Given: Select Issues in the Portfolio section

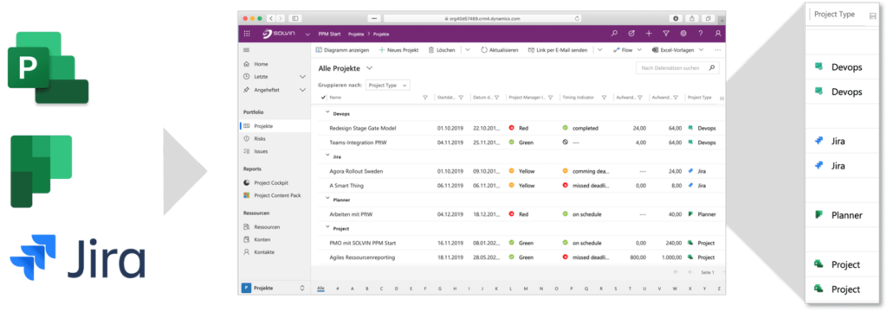Looking at the screenshot, I should [261, 151].
